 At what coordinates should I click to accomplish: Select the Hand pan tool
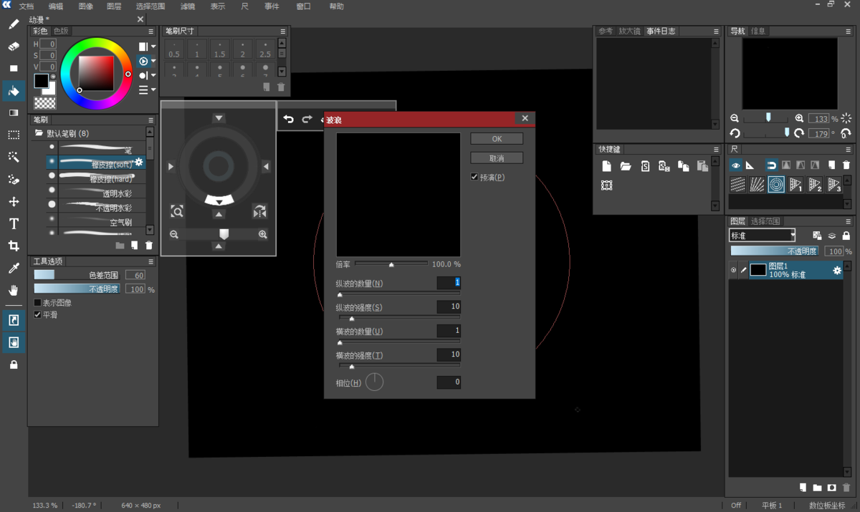(14, 291)
